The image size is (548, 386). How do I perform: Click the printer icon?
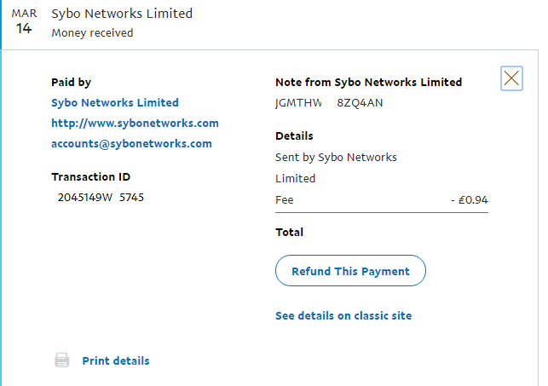[x=61, y=360]
